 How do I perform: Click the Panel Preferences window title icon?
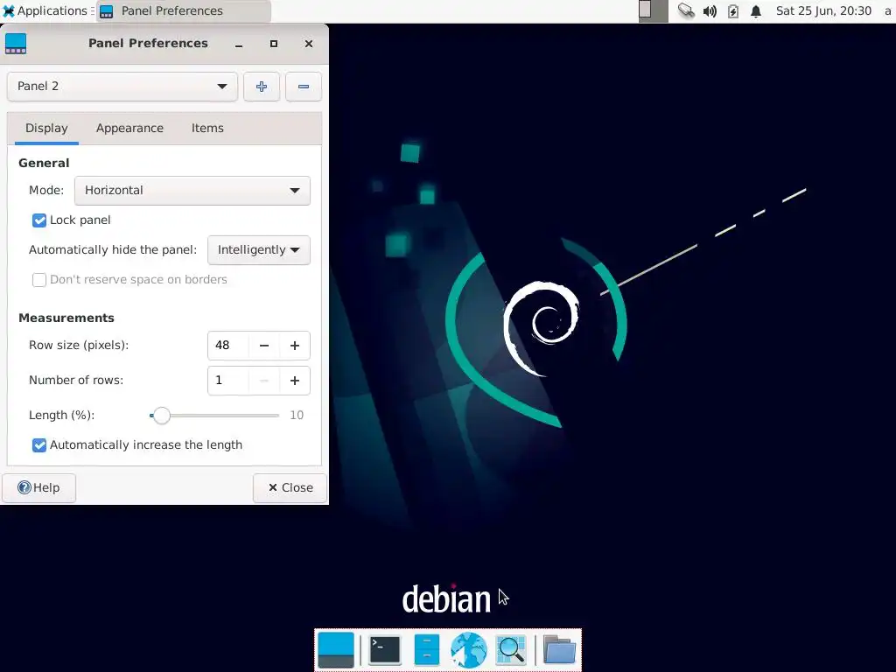(16, 44)
